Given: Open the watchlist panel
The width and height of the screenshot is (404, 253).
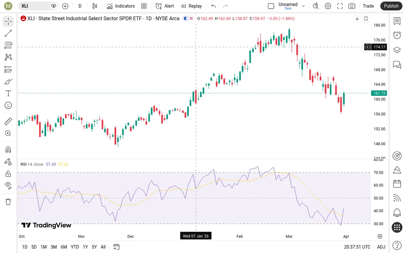Looking at the screenshot, I should pyautogui.click(x=397, y=21).
